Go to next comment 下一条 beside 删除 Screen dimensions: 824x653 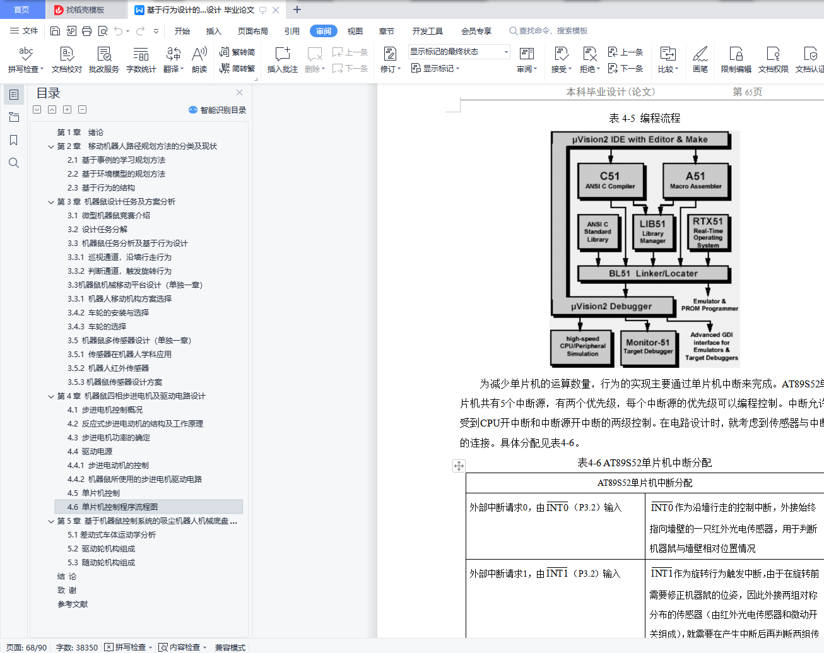(x=351, y=68)
